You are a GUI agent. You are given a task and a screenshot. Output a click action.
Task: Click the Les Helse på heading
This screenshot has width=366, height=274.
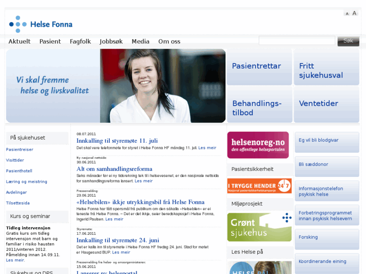(247, 252)
